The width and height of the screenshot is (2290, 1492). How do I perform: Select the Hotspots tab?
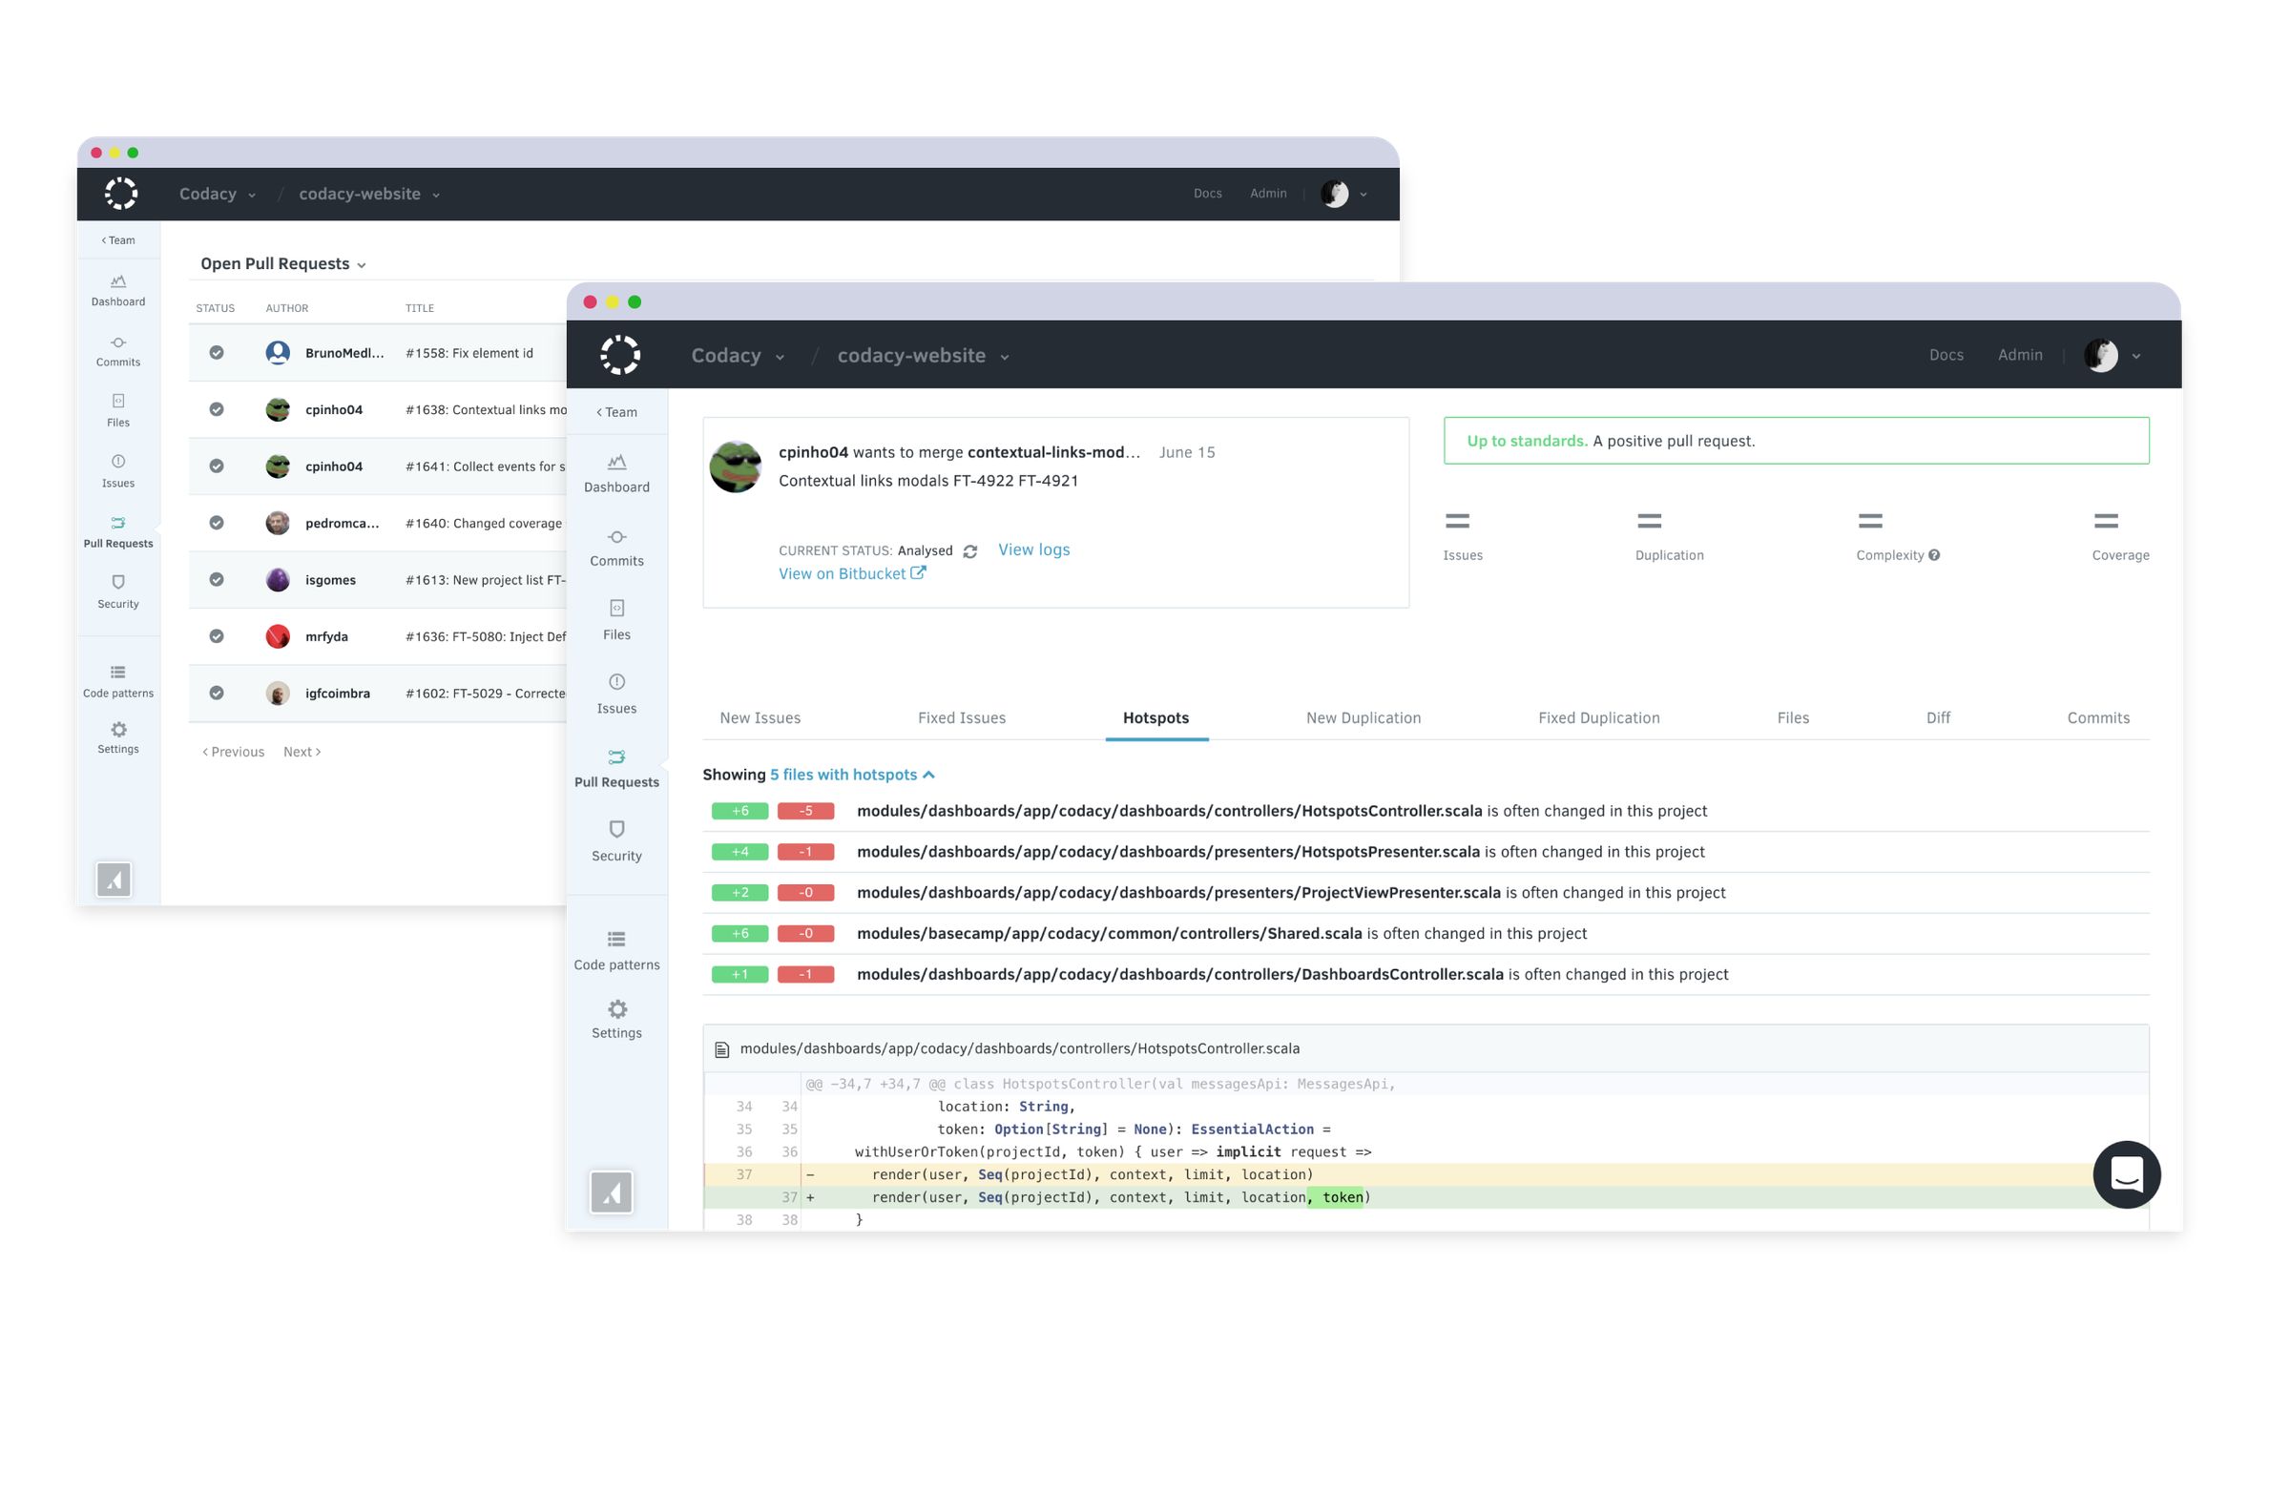pyautogui.click(x=1155, y=717)
